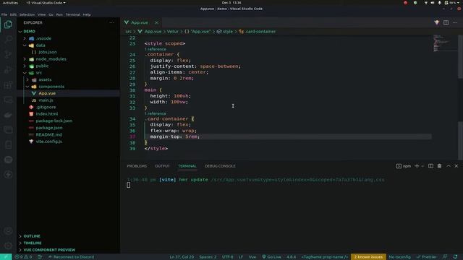
Task: Click the remote window indicator in status bar
Action: click(x=6, y=257)
